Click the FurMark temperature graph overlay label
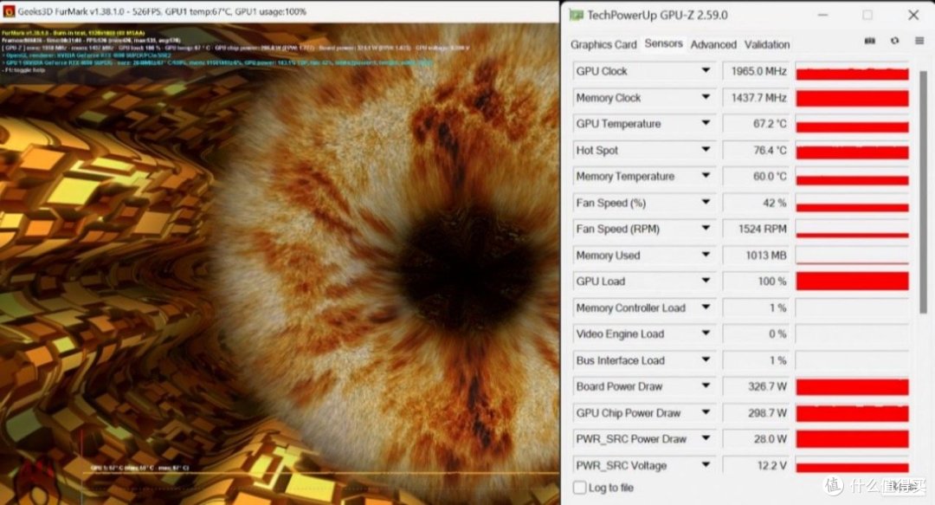Screen dimensions: 935x505 coord(139,468)
